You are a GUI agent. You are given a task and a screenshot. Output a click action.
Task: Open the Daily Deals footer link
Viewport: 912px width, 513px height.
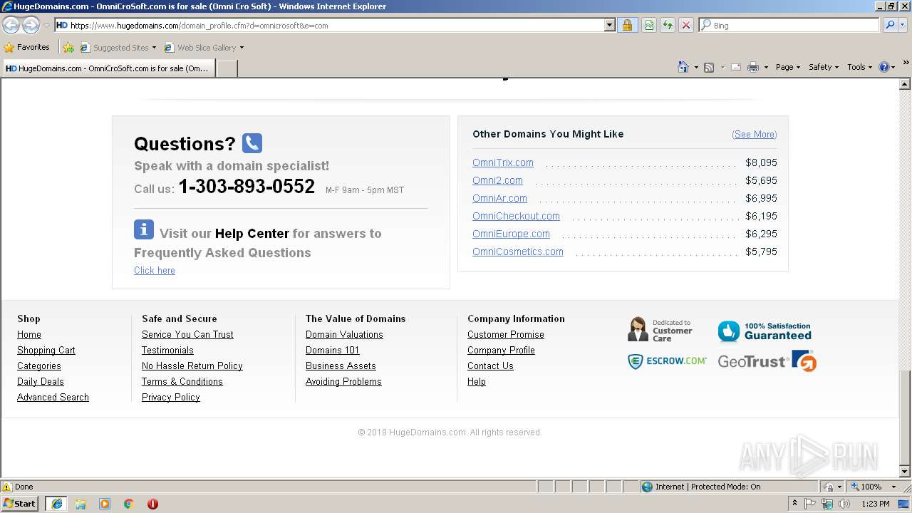click(x=41, y=381)
